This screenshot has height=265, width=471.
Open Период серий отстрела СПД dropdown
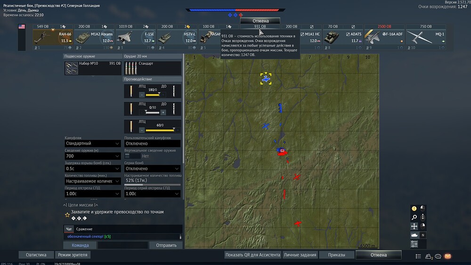pos(152,194)
